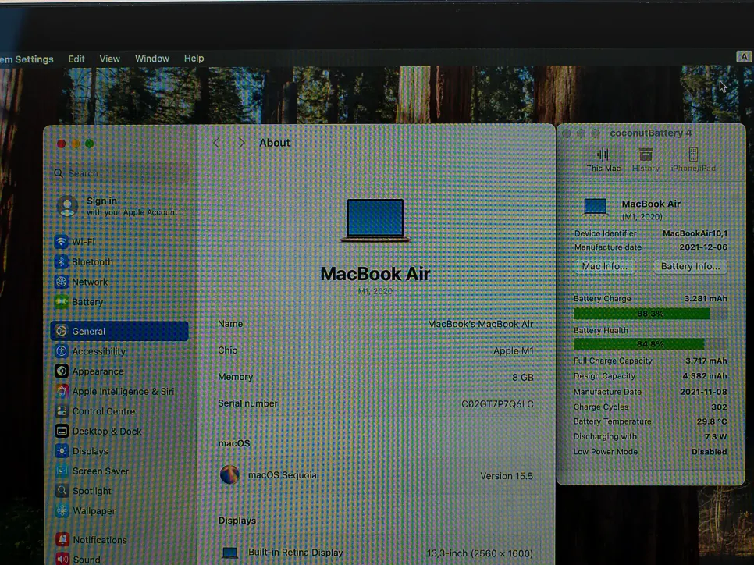754x565 pixels.
Task: Click the Built-in Retina Display icon
Action: 229,553
